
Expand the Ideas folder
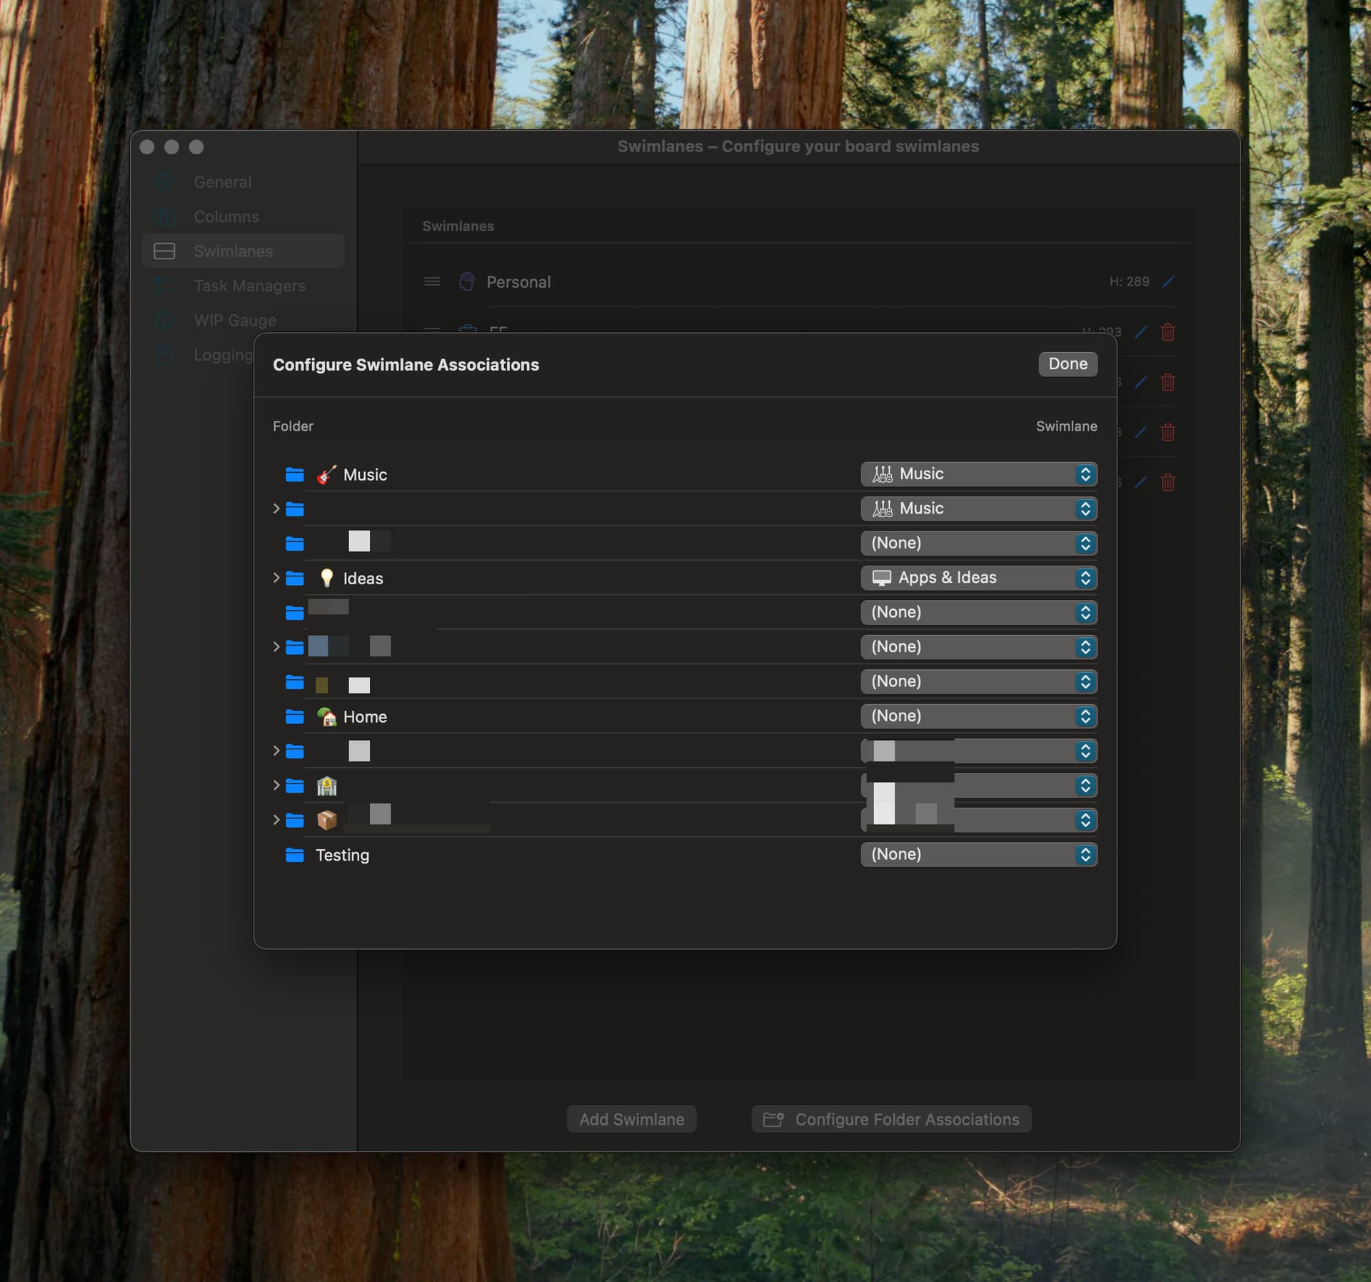point(276,577)
